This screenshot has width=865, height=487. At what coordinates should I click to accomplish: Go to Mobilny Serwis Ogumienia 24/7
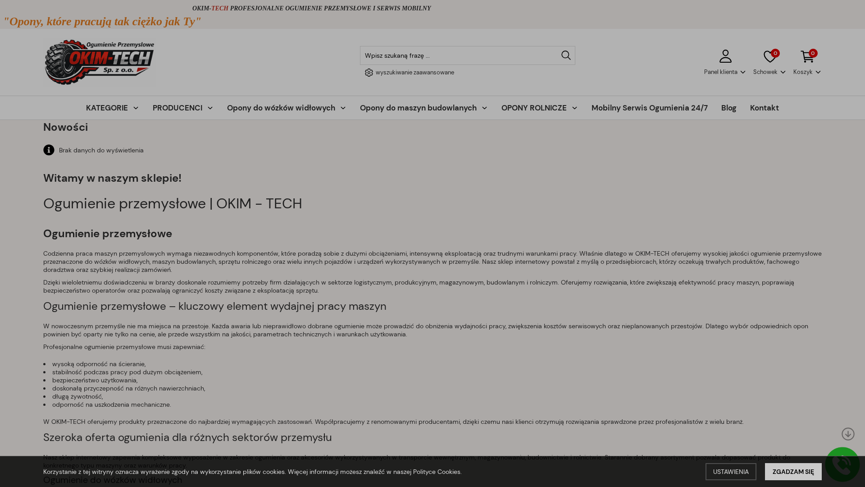pos(649,108)
